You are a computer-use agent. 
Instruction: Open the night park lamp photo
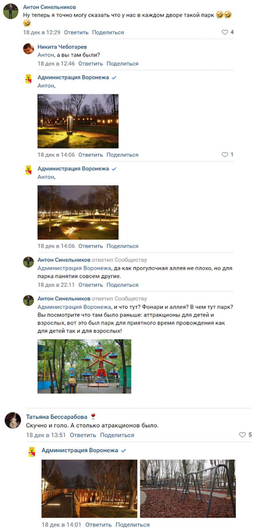78,121
